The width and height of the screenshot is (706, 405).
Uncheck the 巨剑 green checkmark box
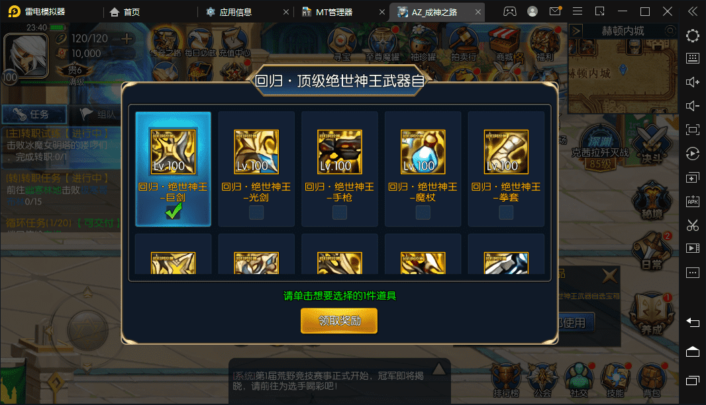[174, 212]
